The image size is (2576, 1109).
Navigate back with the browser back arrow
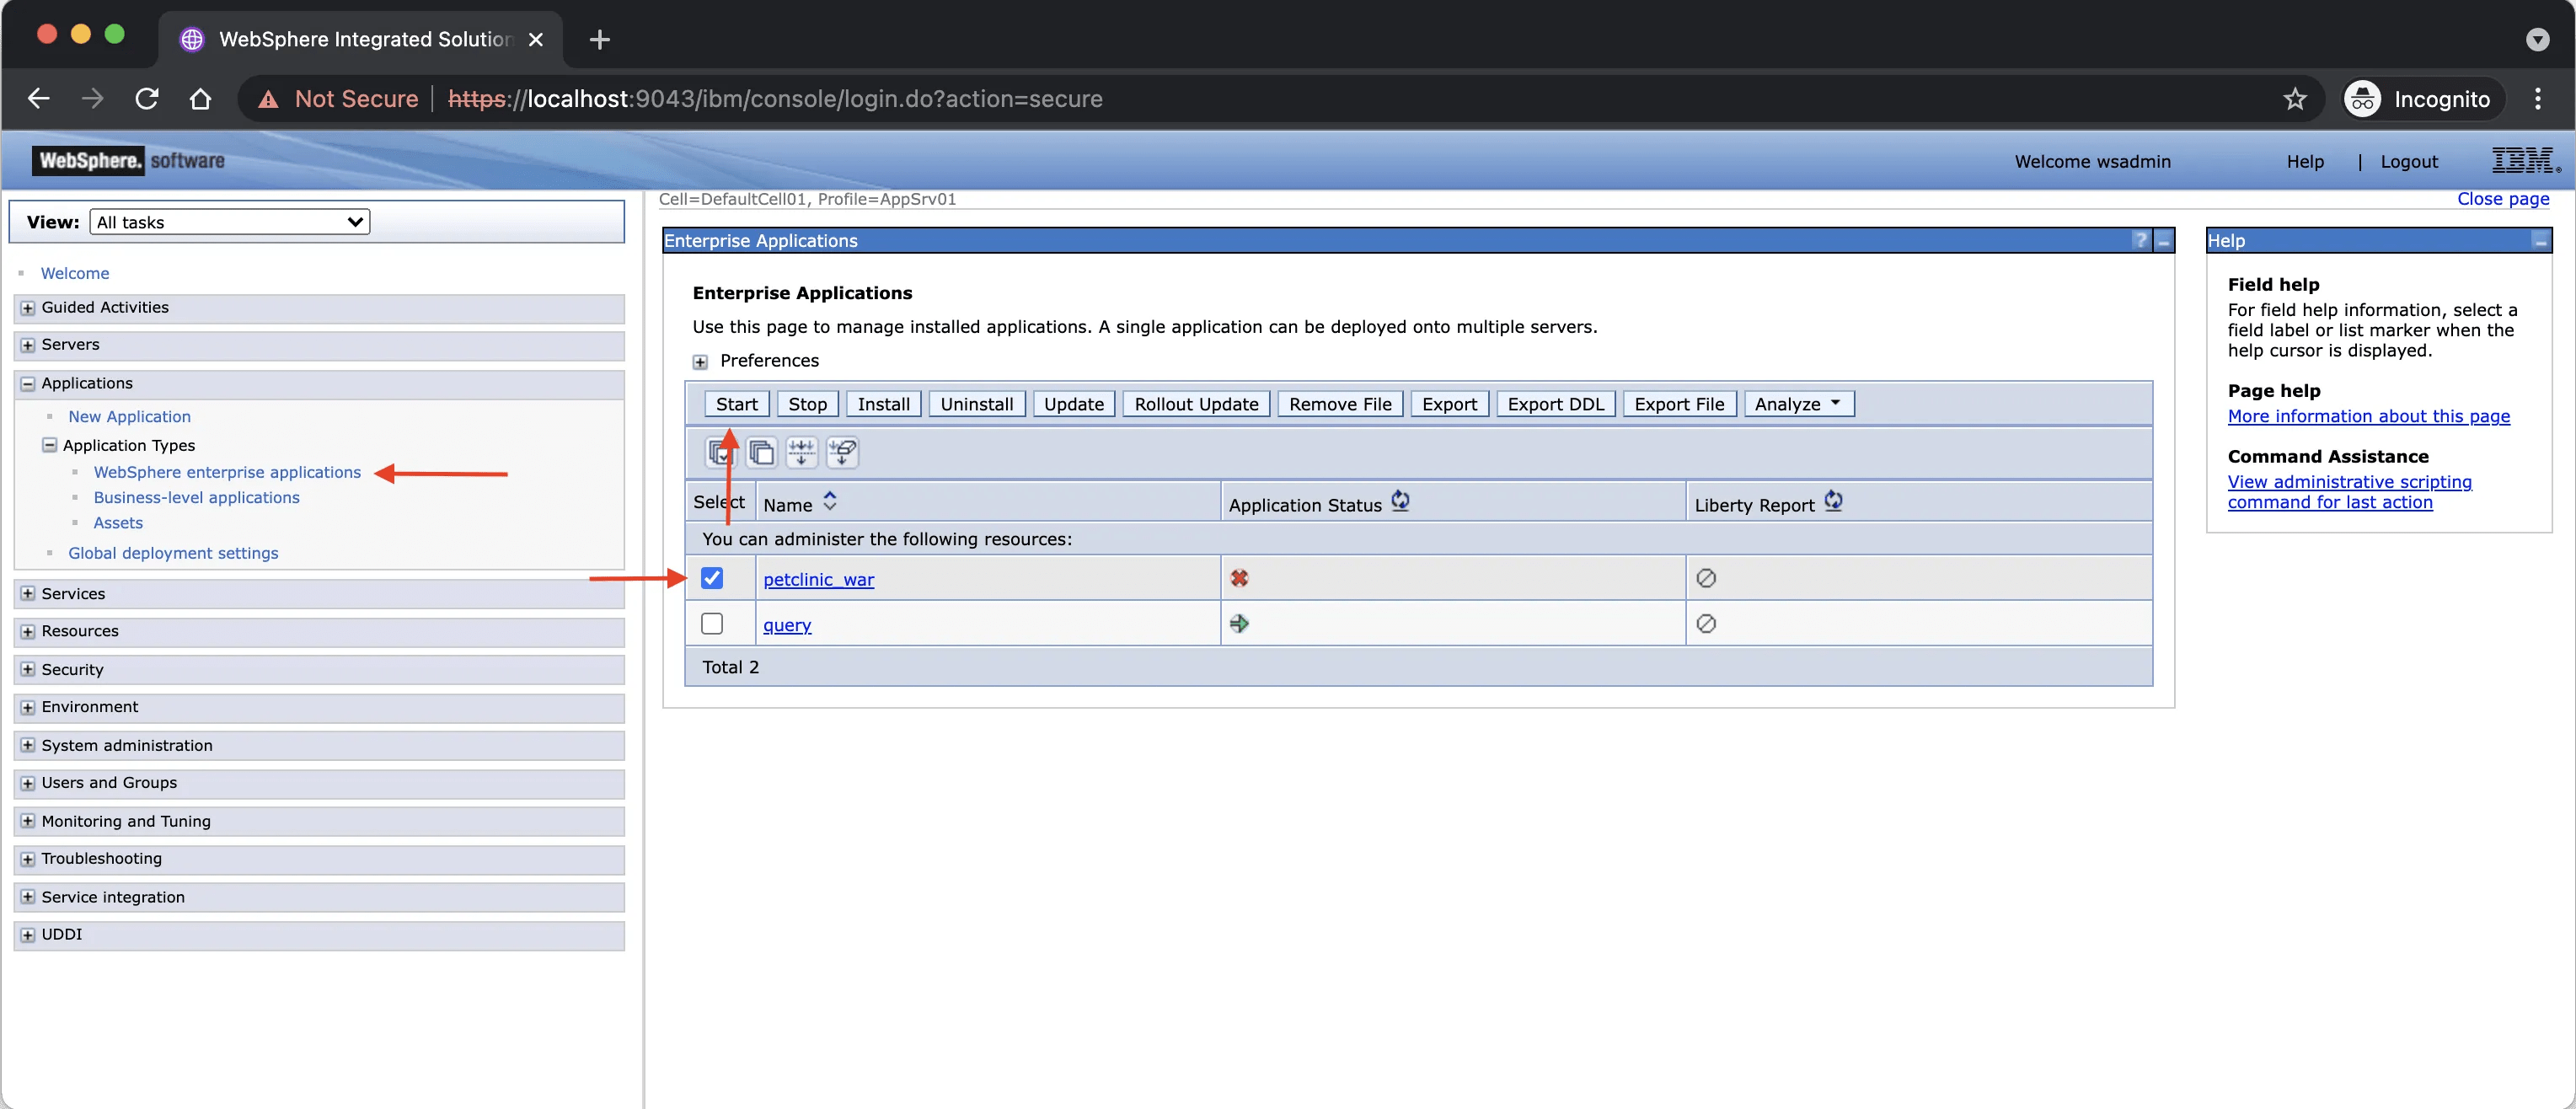[38, 98]
